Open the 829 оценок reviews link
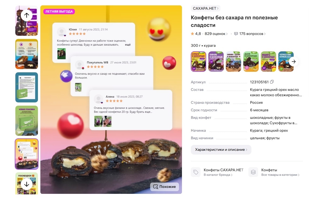This screenshot has height=200, width=309. coord(216,34)
